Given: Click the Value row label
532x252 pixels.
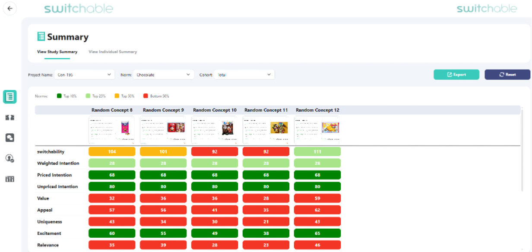Looking at the screenshot, I should coord(43,198).
